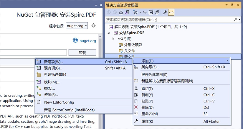Click the pending changes filter clock icon
Image resolution: width=243 pixels, height=129 pixels.
(x=135, y=12)
